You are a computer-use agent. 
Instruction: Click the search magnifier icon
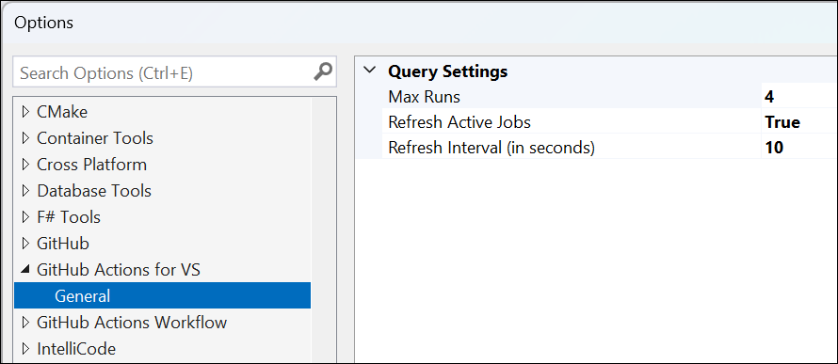coord(323,71)
